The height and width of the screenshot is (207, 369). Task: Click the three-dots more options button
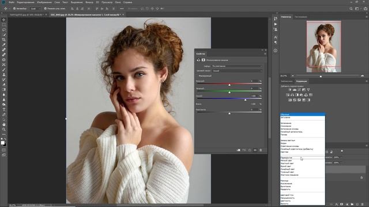point(122,9)
